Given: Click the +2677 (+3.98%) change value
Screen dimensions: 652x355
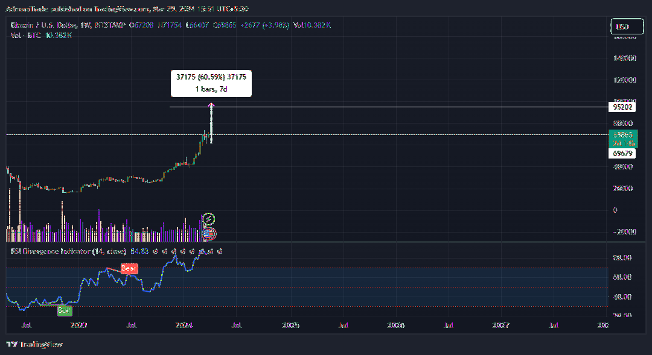Looking at the screenshot, I should click(264, 25).
